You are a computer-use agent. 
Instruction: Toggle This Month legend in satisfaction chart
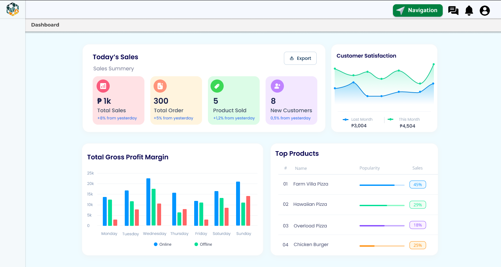(404, 119)
